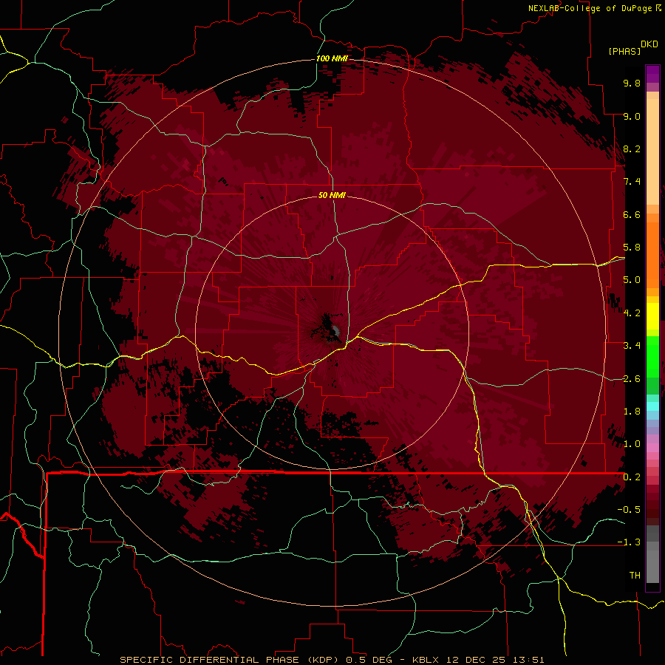Click the [PHAS] legend unit label
This screenshot has height=665, width=665.
click(624, 51)
